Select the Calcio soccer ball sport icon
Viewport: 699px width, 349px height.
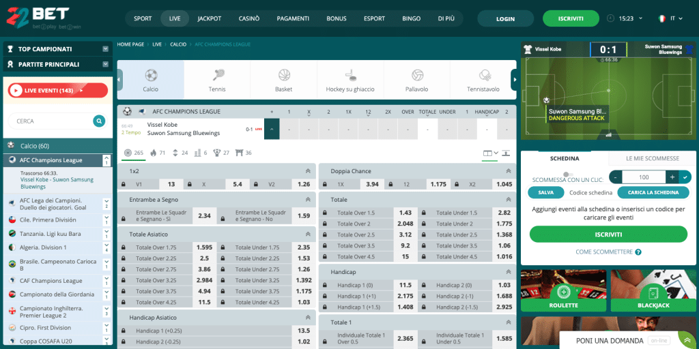coord(151,75)
